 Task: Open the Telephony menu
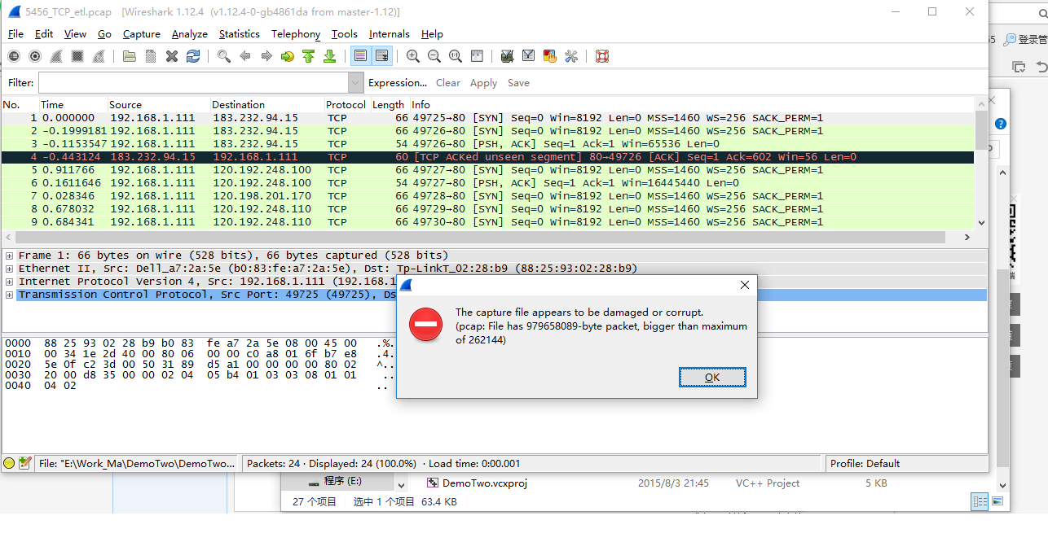(x=296, y=34)
